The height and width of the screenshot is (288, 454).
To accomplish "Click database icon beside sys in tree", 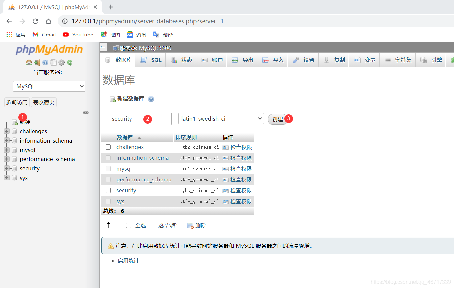I will (14, 178).
